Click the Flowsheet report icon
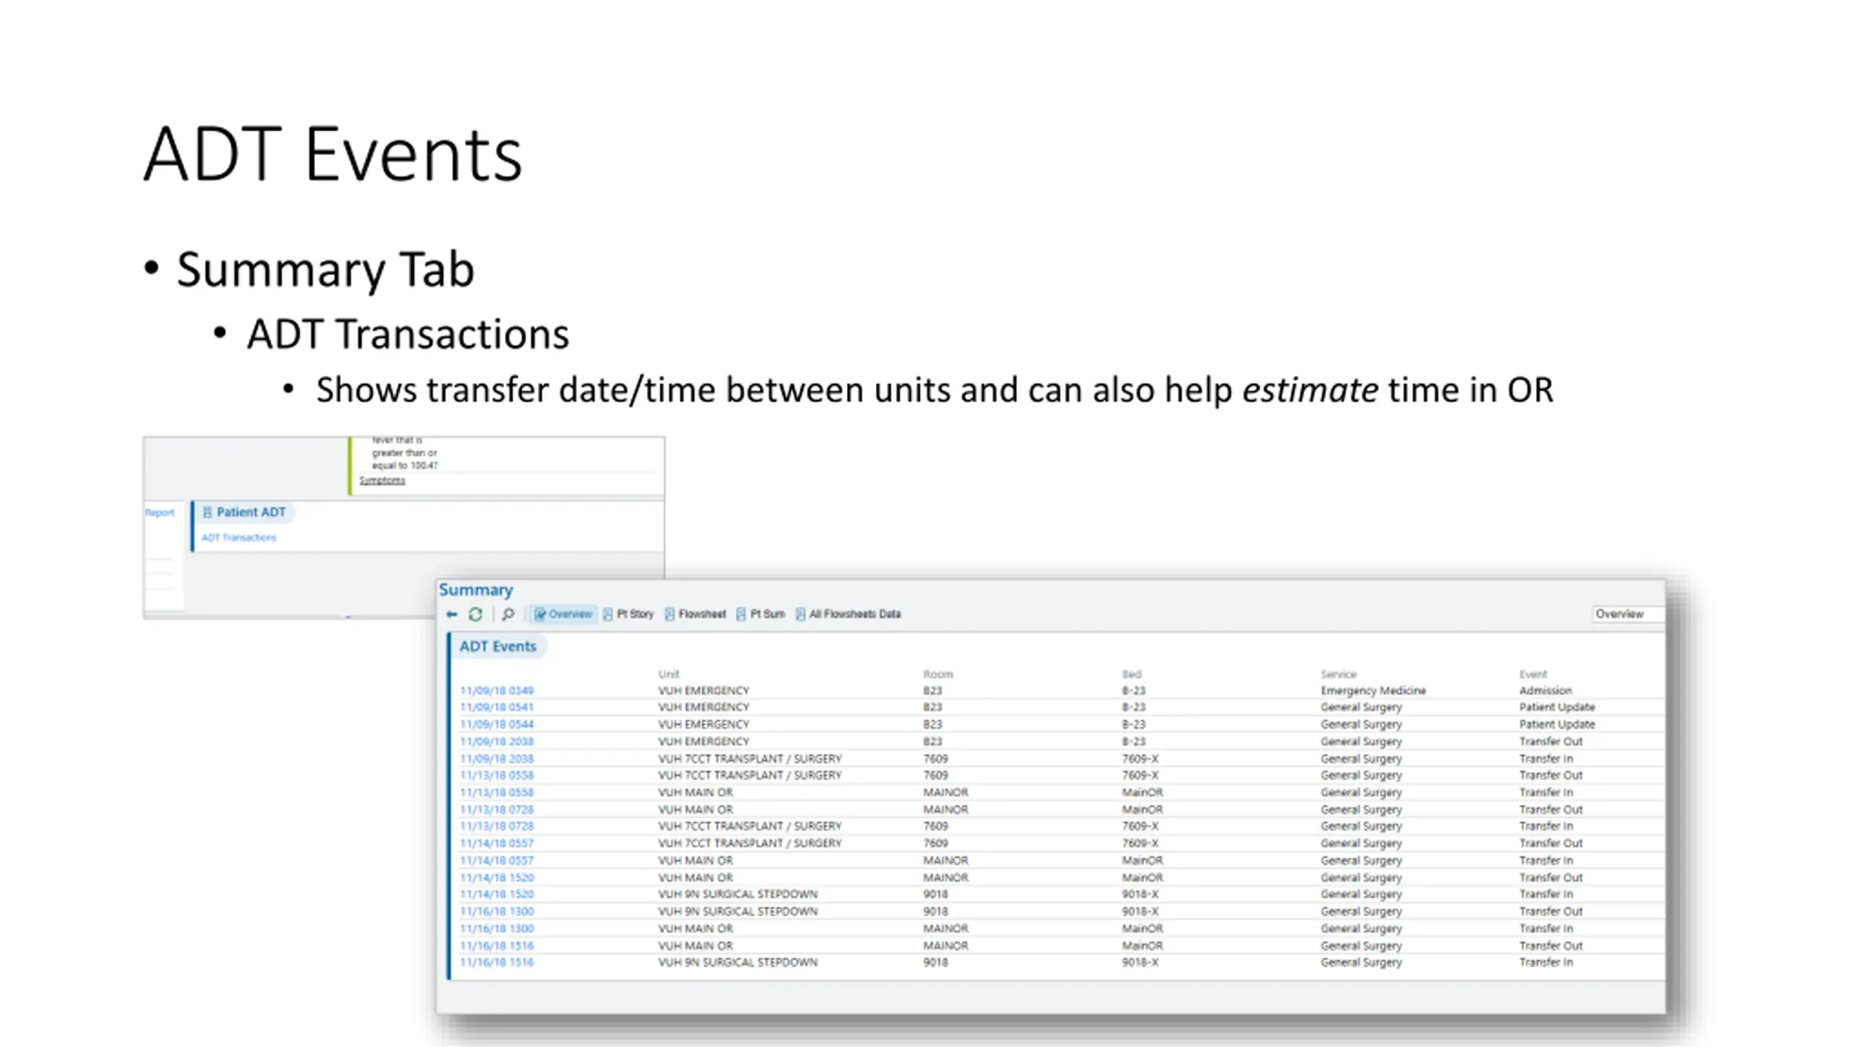 669,614
